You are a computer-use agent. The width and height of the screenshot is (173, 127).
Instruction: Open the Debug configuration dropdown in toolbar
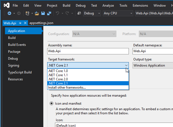click(x=92, y=13)
